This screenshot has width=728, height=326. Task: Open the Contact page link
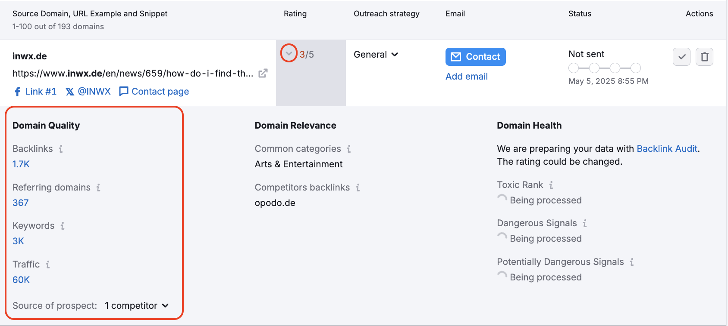coord(154,92)
